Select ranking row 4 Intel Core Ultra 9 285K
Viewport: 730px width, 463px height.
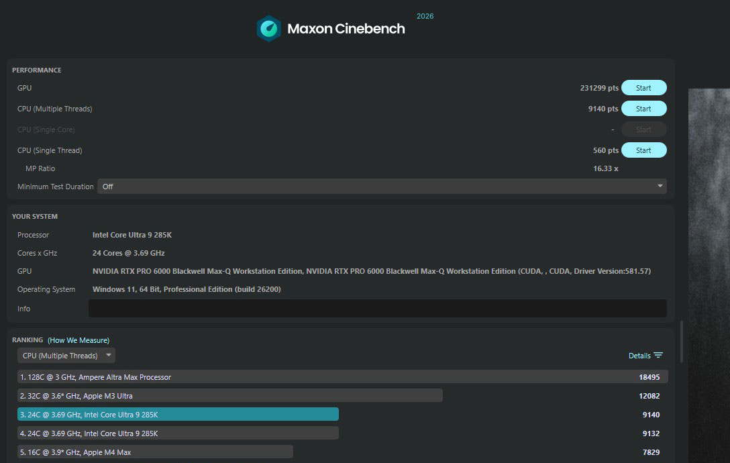[x=178, y=433]
